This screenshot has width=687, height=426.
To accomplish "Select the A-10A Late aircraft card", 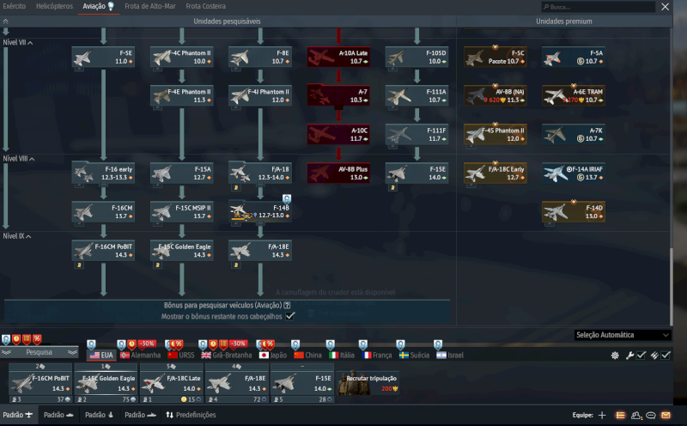I will pyautogui.click(x=338, y=57).
